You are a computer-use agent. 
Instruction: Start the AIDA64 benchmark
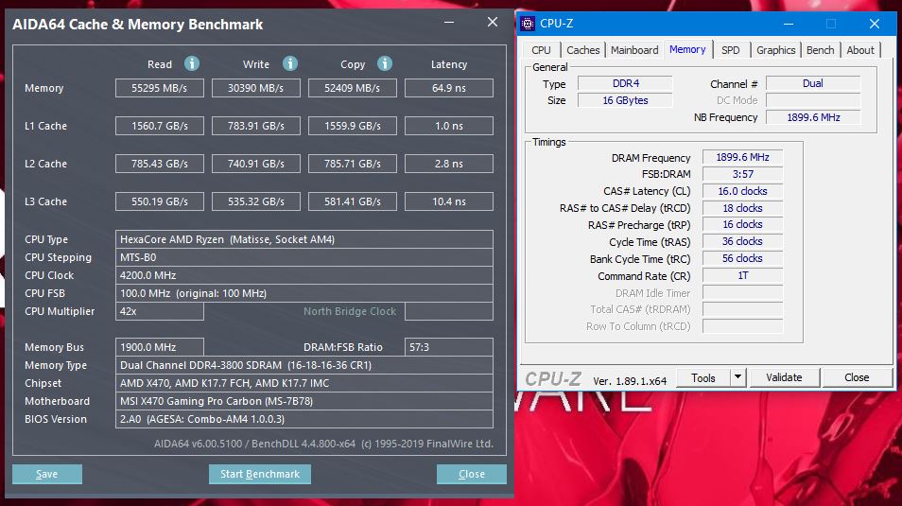pos(260,474)
